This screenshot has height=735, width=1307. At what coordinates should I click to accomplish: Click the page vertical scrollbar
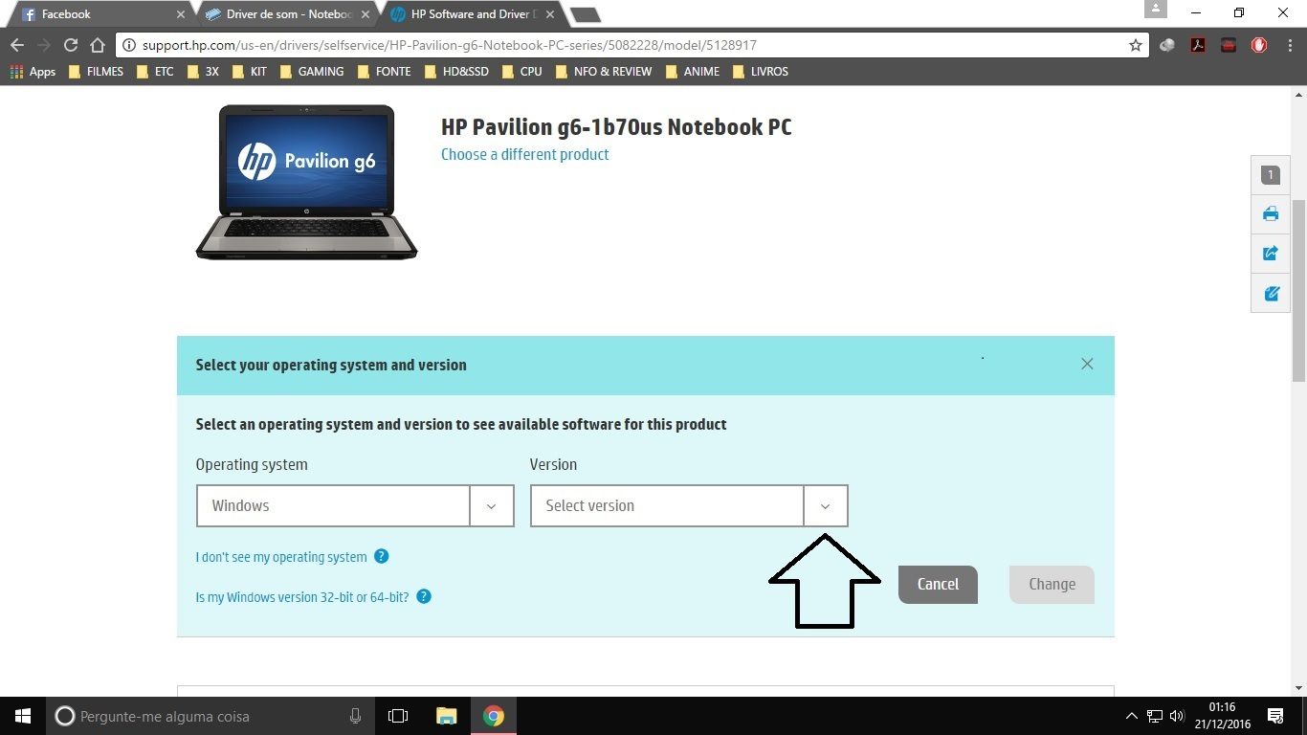pos(1298,290)
